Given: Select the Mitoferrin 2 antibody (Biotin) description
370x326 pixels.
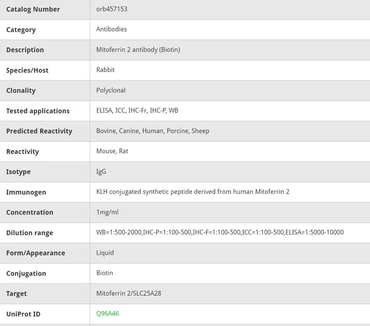Looking at the screenshot, I should (138, 50).
